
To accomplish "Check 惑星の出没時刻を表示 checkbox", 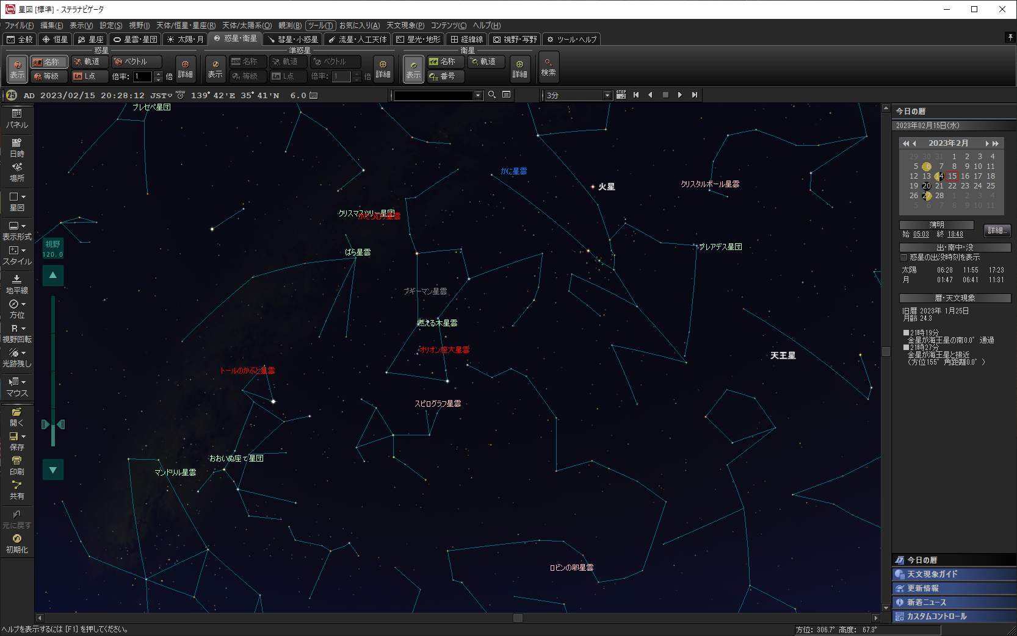I will [904, 257].
